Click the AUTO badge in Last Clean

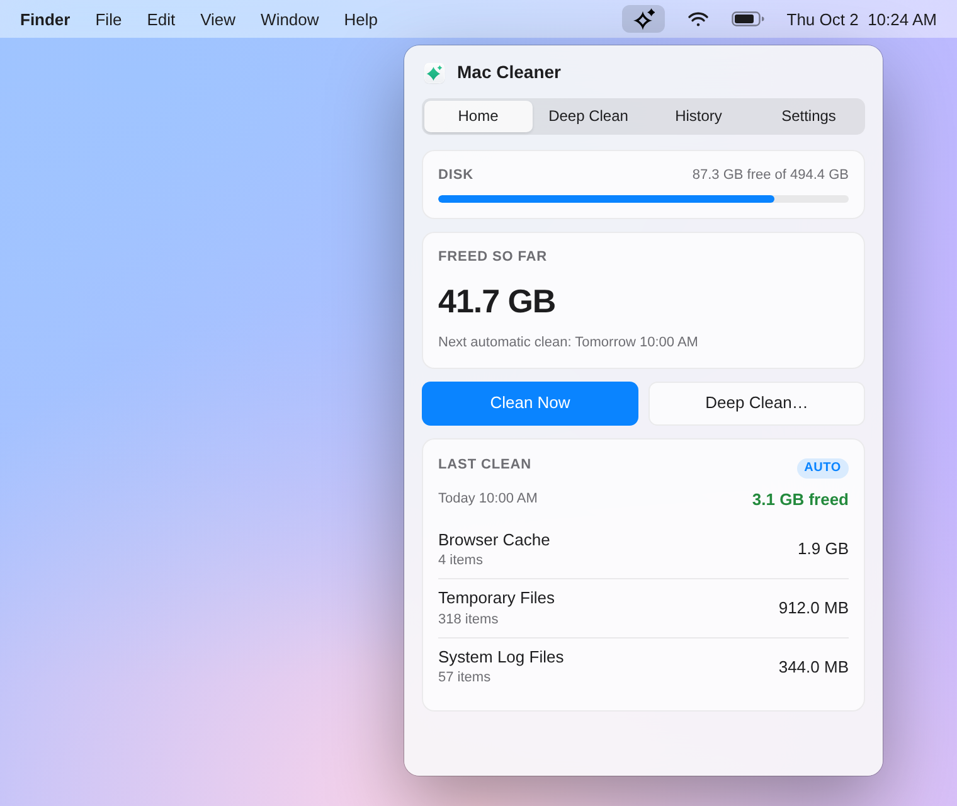(823, 468)
